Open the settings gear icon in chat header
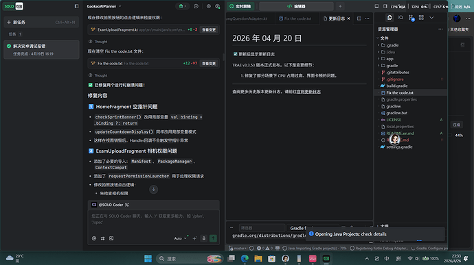This screenshot has height=265, width=474. pos(209,6)
